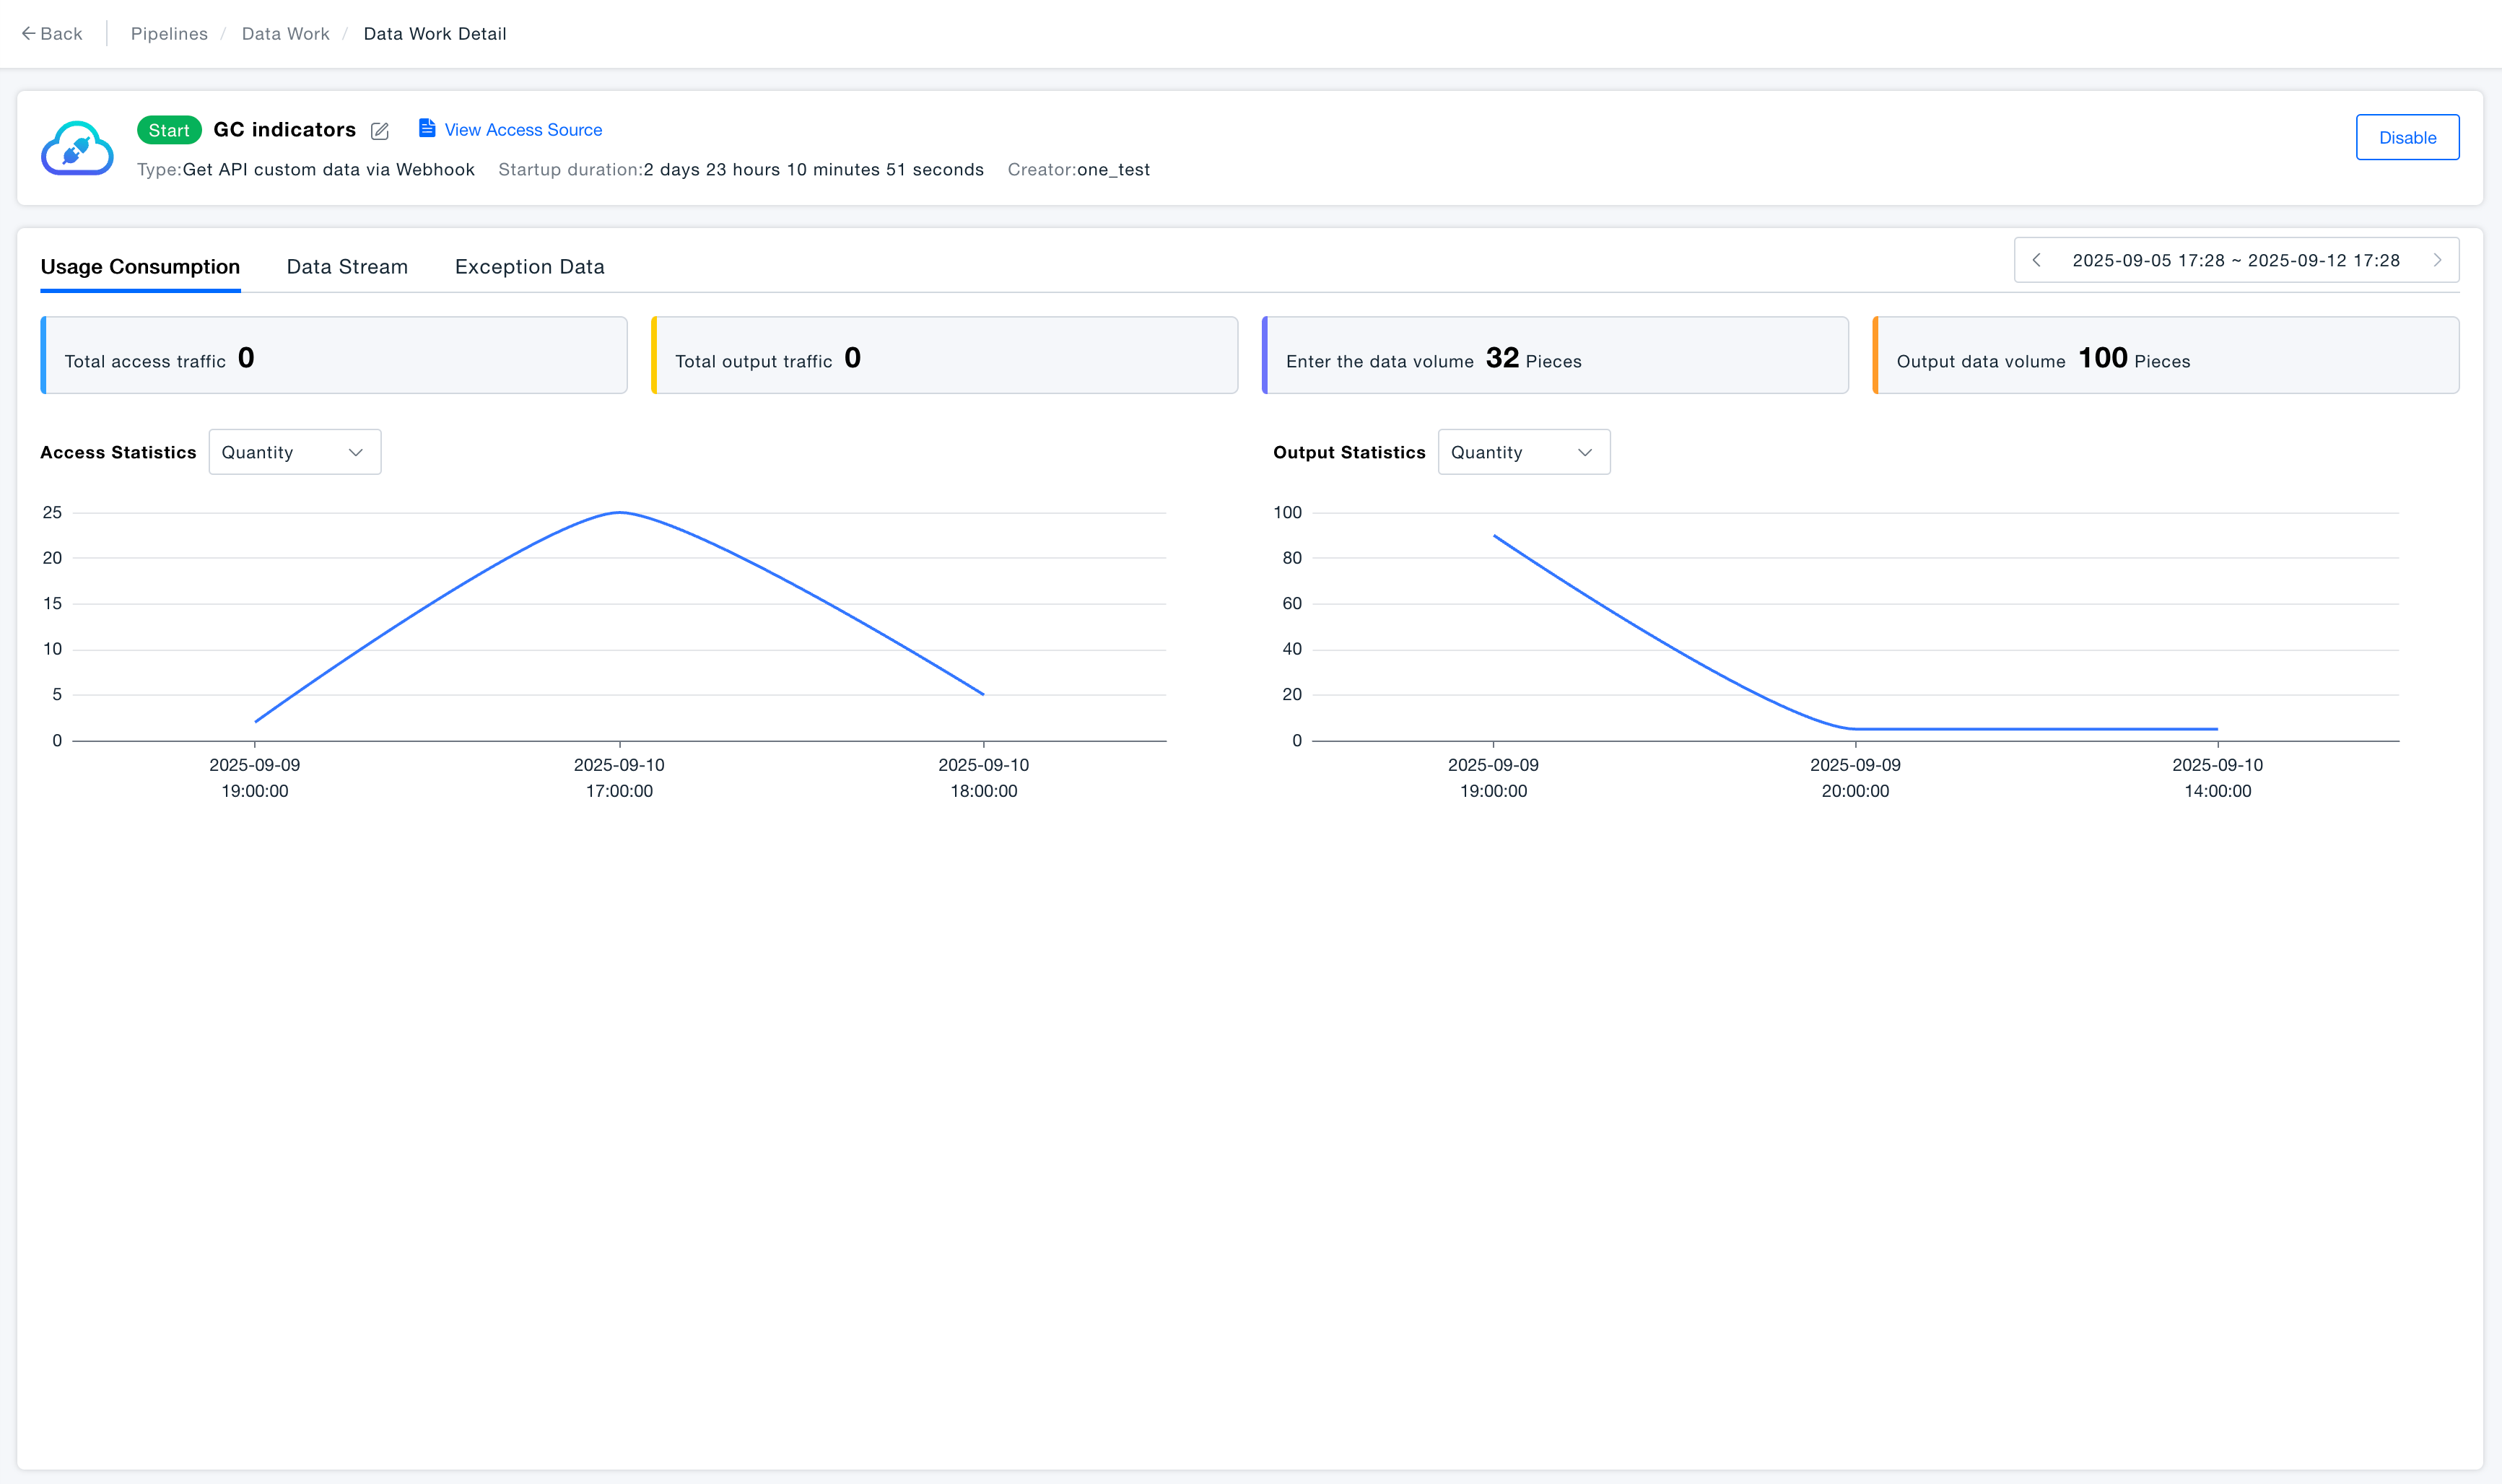The height and width of the screenshot is (1484, 2502).
Task: Select the Usage Consumption tab
Action: coord(140,267)
